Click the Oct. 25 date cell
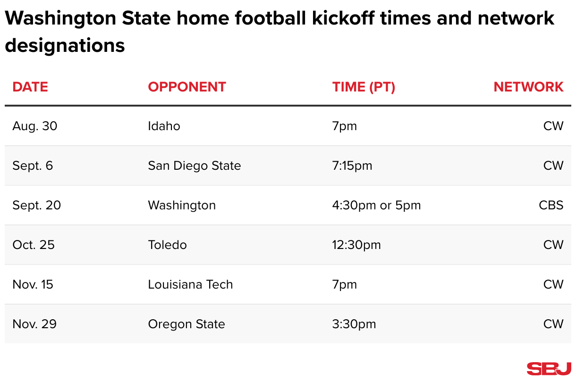The height and width of the screenshot is (381, 576). pyautogui.click(x=34, y=245)
